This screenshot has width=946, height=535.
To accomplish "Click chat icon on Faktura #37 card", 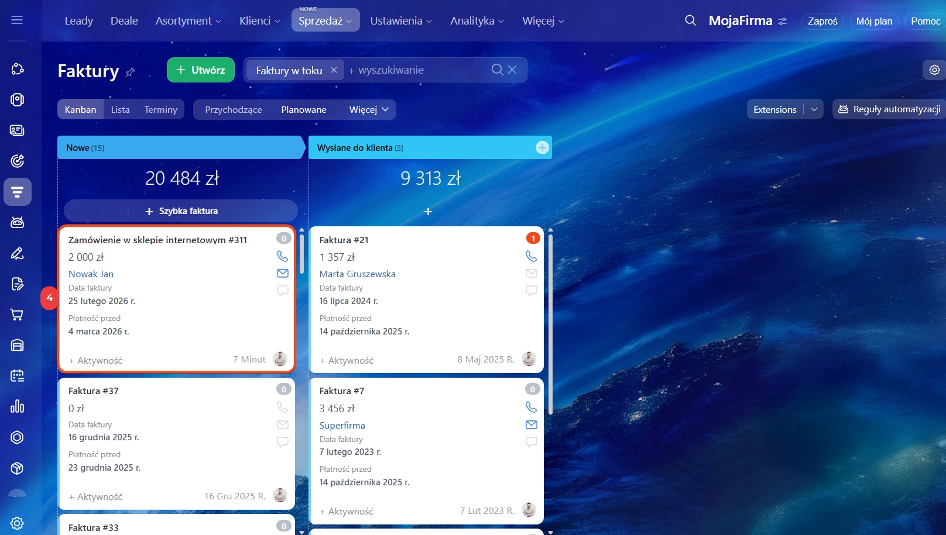I will [283, 442].
